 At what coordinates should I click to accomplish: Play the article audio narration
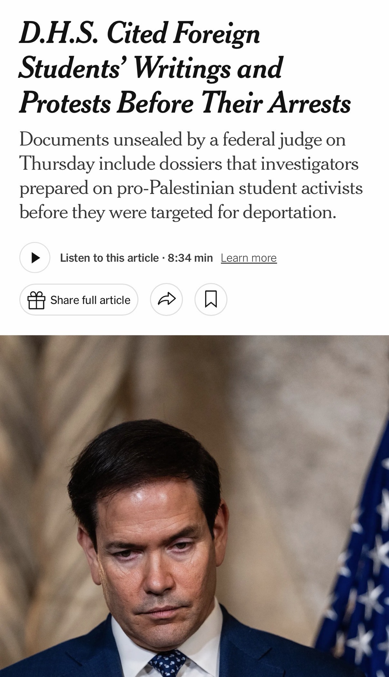[35, 258]
